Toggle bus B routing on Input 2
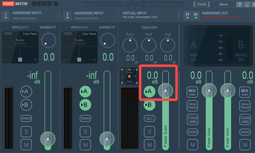This screenshot has height=153, width=255. click(x=85, y=105)
